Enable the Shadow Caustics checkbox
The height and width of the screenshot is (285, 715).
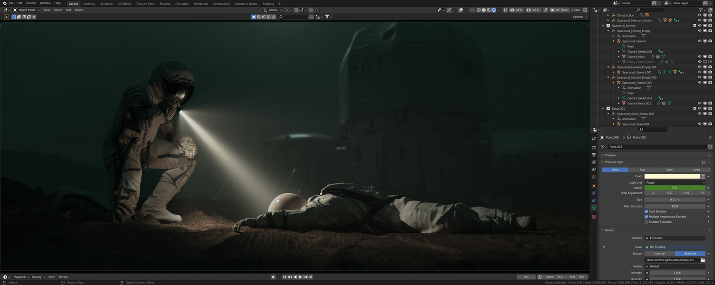click(646, 222)
